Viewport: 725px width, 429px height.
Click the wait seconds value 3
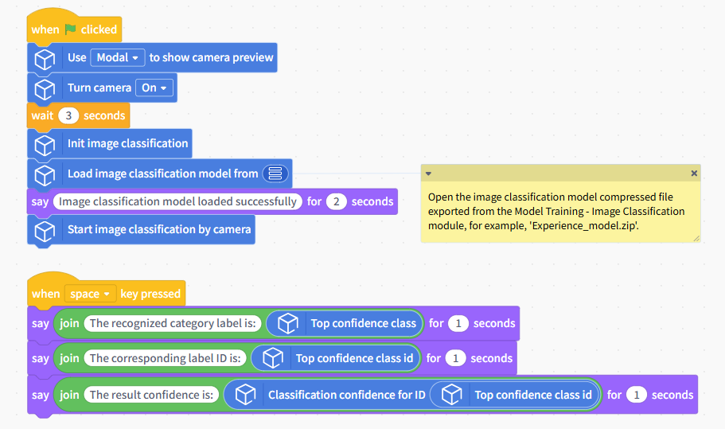tap(68, 115)
